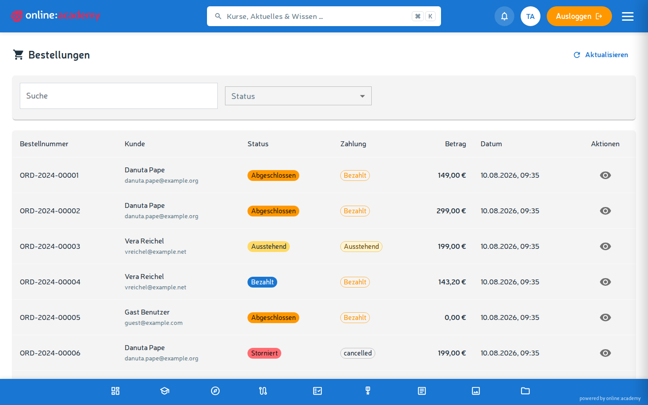648x405 pixels.
Task: Click the search magnifier icon in top bar
Action: [218, 16]
